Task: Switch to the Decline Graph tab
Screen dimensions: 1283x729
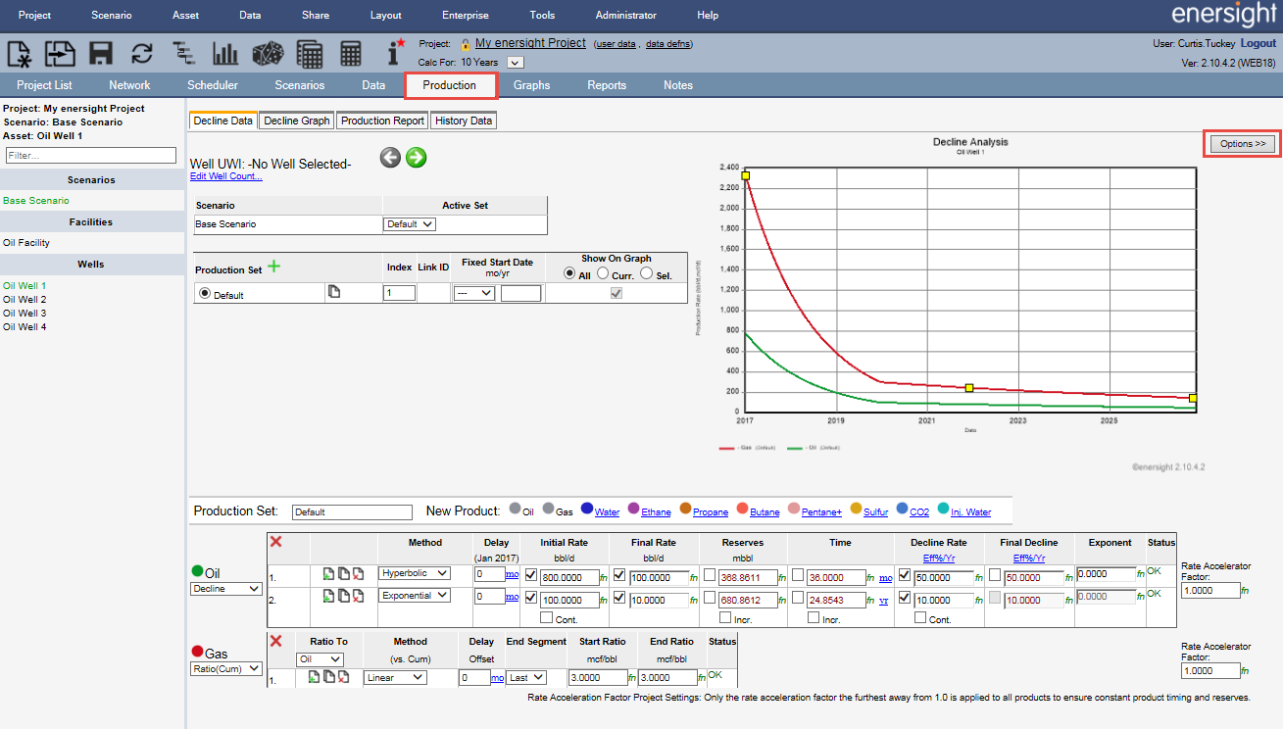Action: point(297,121)
